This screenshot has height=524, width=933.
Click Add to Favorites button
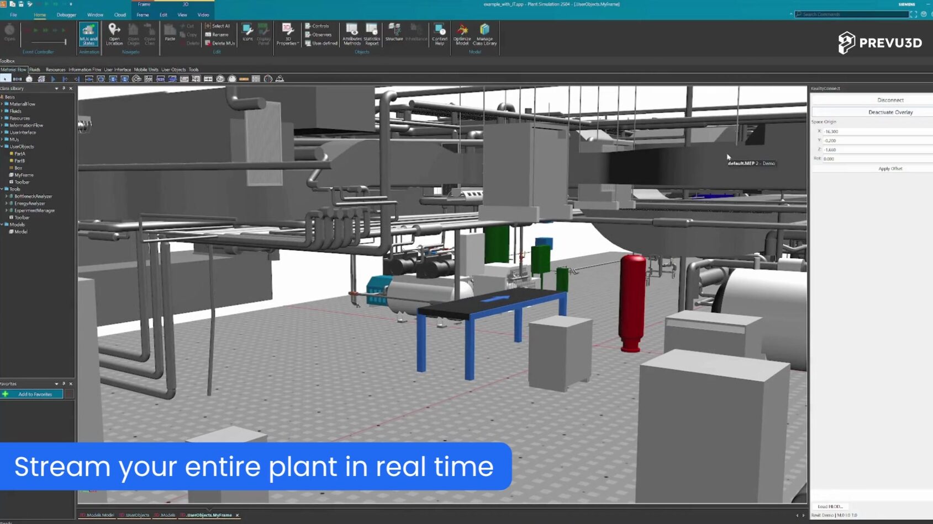[x=32, y=394]
